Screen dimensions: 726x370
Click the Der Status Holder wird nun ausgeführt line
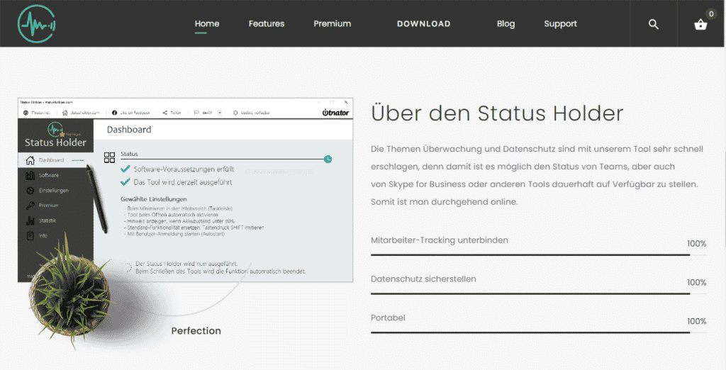[x=186, y=264]
